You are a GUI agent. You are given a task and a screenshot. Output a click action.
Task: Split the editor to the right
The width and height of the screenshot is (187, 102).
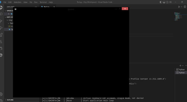point(185,7)
